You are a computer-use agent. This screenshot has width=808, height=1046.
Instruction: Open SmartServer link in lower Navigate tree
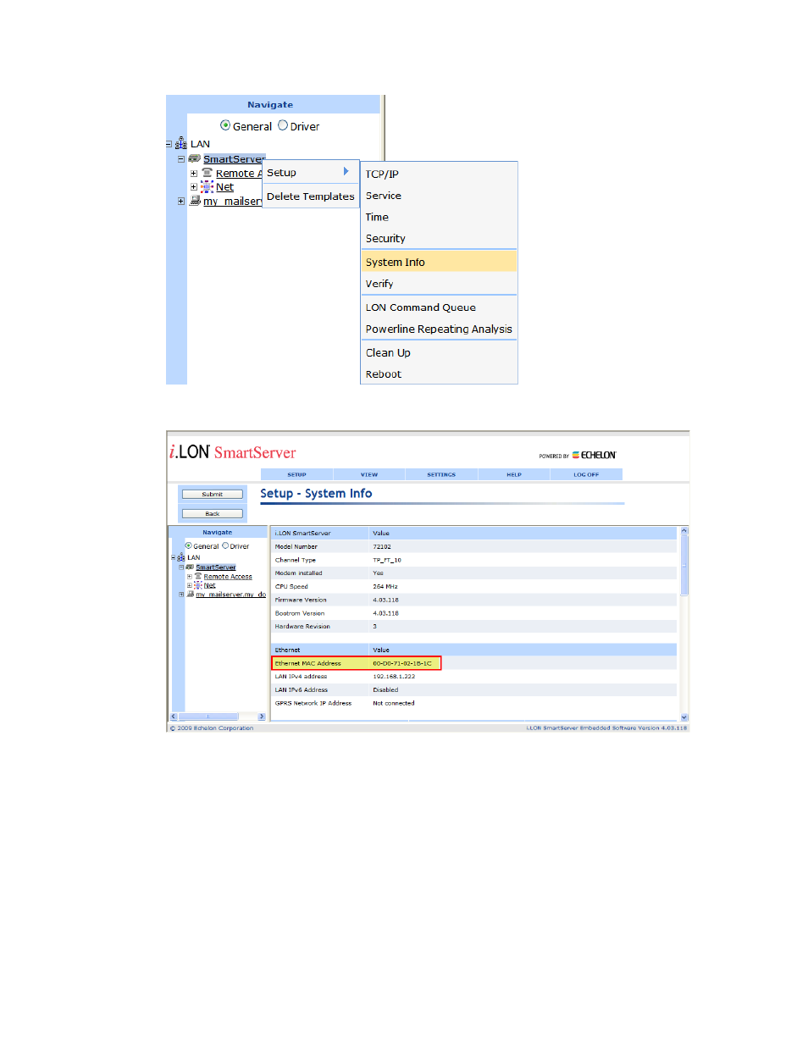[x=216, y=567]
